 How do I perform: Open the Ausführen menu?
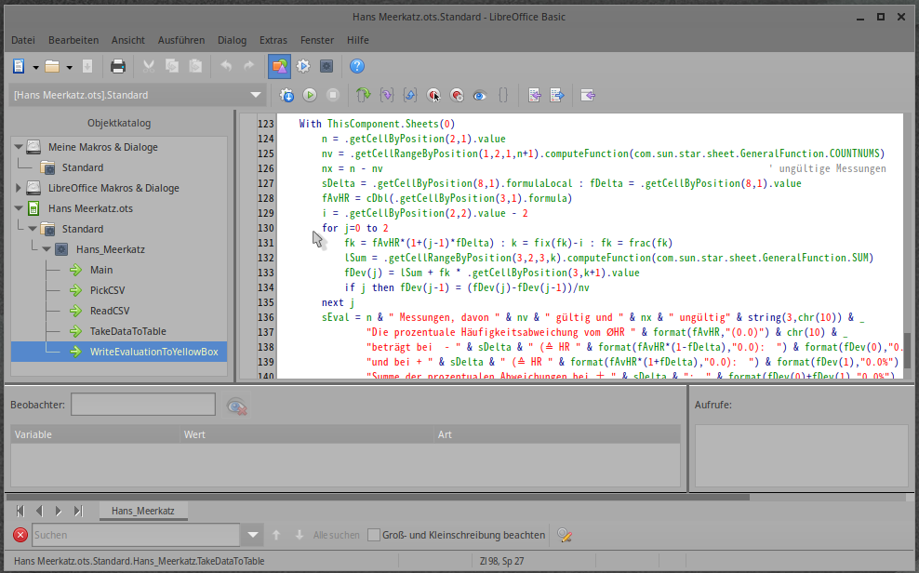pyautogui.click(x=181, y=40)
